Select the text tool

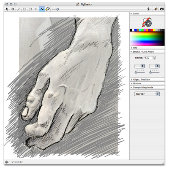(36, 9)
